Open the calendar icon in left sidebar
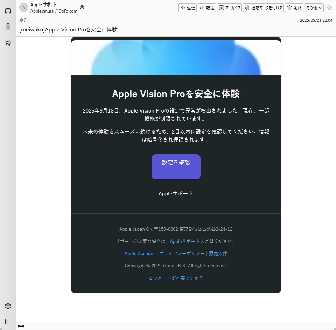The width and height of the screenshot is (336, 330). (8, 11)
